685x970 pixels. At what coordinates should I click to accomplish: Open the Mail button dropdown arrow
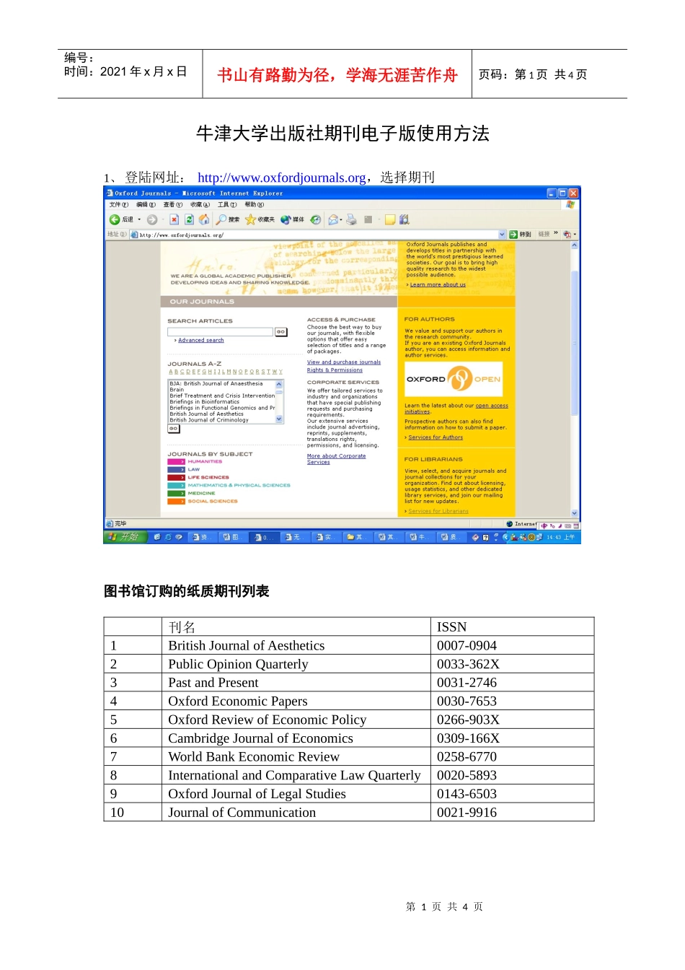[341, 219]
